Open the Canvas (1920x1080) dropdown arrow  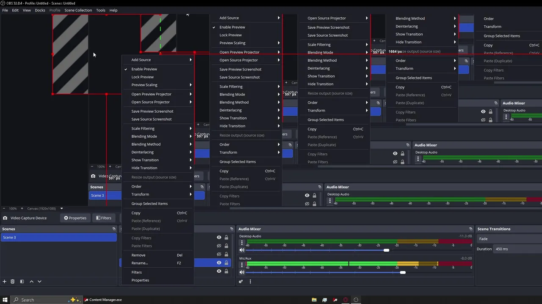point(61,209)
